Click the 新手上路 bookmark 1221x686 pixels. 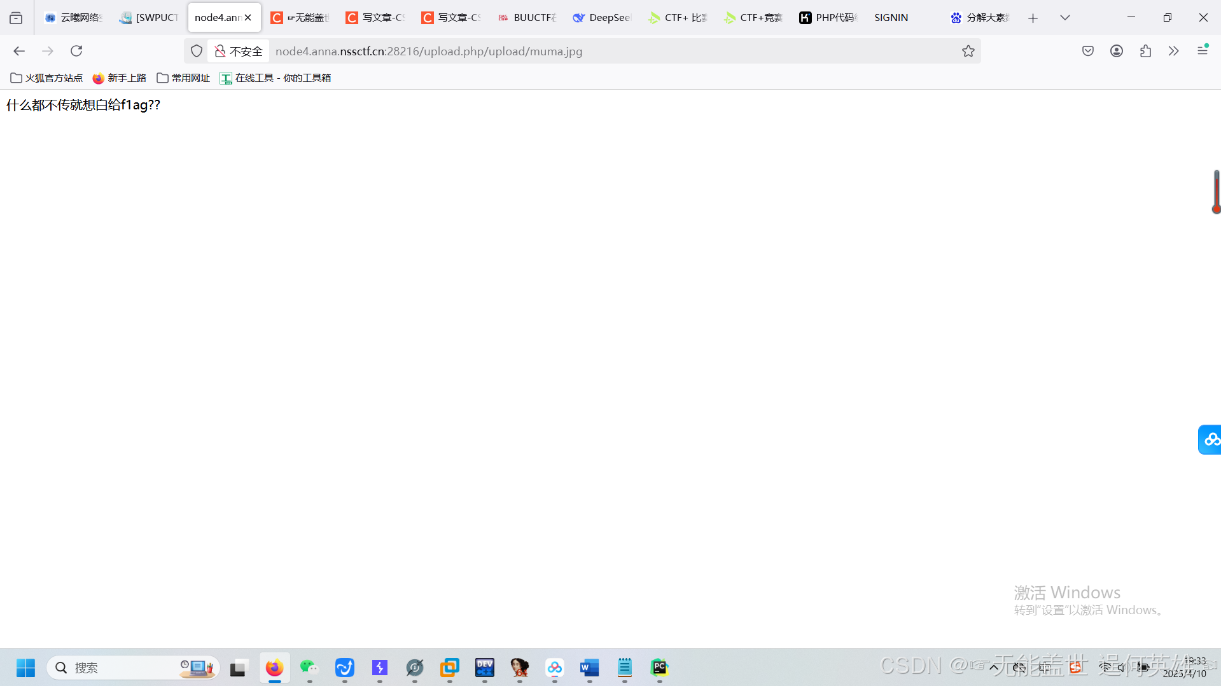[120, 78]
